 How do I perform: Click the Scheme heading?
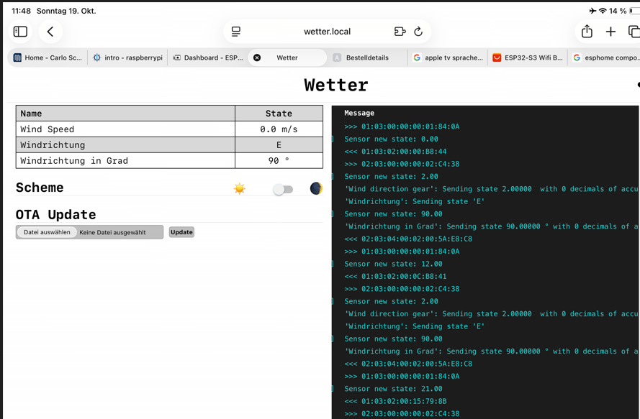[40, 188]
